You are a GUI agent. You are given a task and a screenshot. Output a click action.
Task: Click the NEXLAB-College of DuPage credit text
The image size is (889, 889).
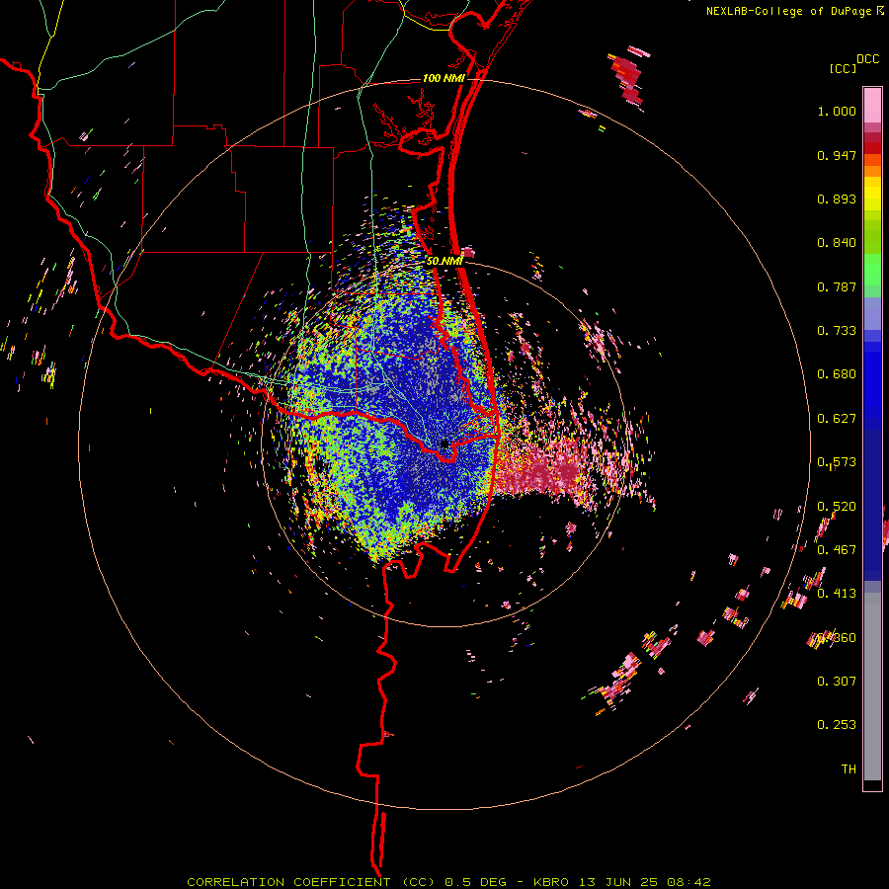pos(788,11)
